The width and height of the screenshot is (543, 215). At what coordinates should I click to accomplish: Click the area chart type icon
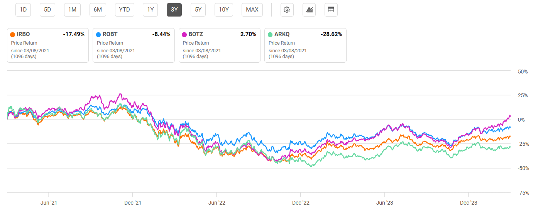click(309, 10)
